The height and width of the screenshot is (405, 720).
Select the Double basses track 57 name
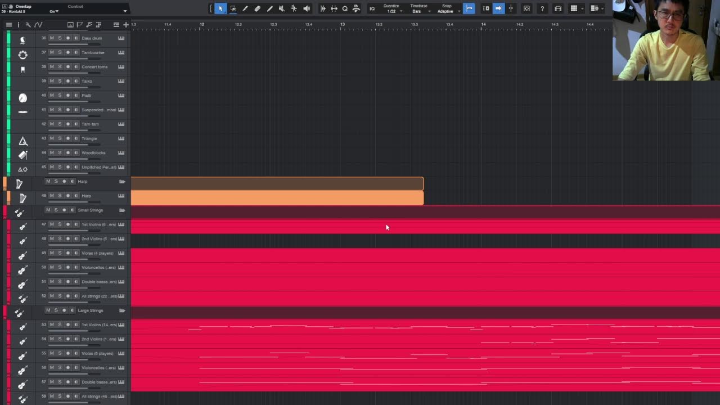(x=99, y=382)
